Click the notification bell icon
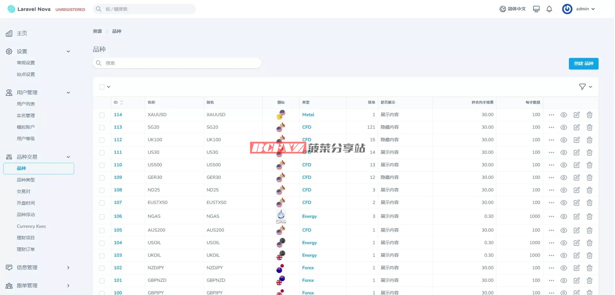Image resolution: width=615 pixels, height=295 pixels. click(549, 9)
